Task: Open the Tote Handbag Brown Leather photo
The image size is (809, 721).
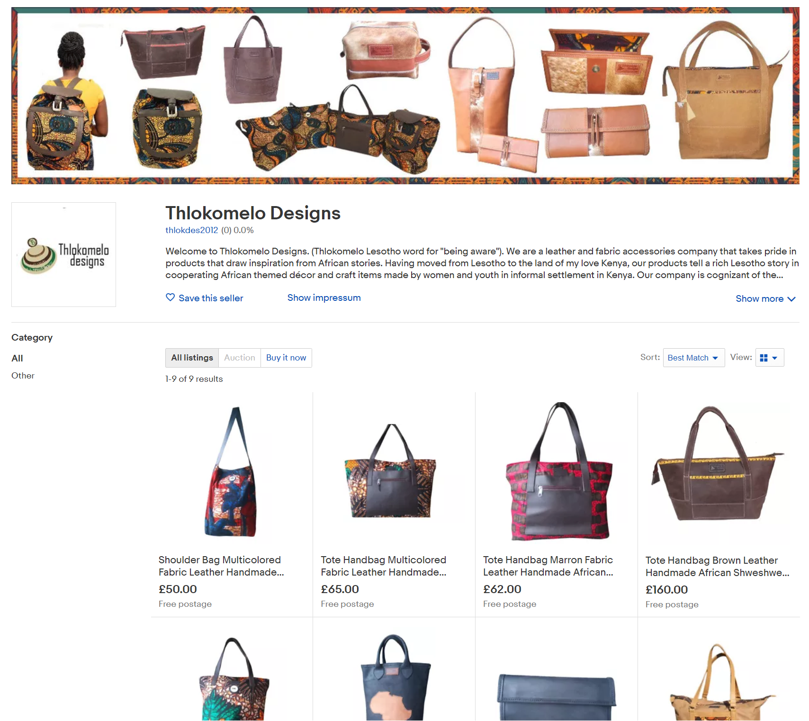Action: click(x=719, y=471)
